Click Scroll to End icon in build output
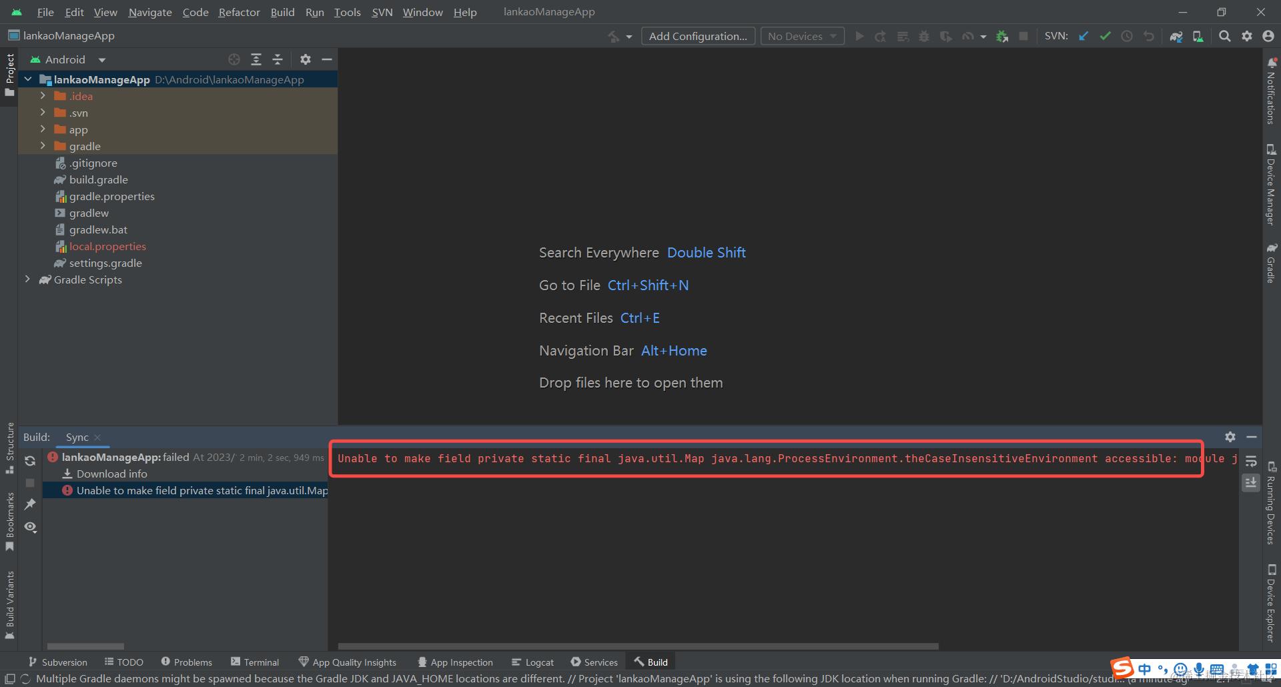The image size is (1281, 687). (x=1251, y=482)
